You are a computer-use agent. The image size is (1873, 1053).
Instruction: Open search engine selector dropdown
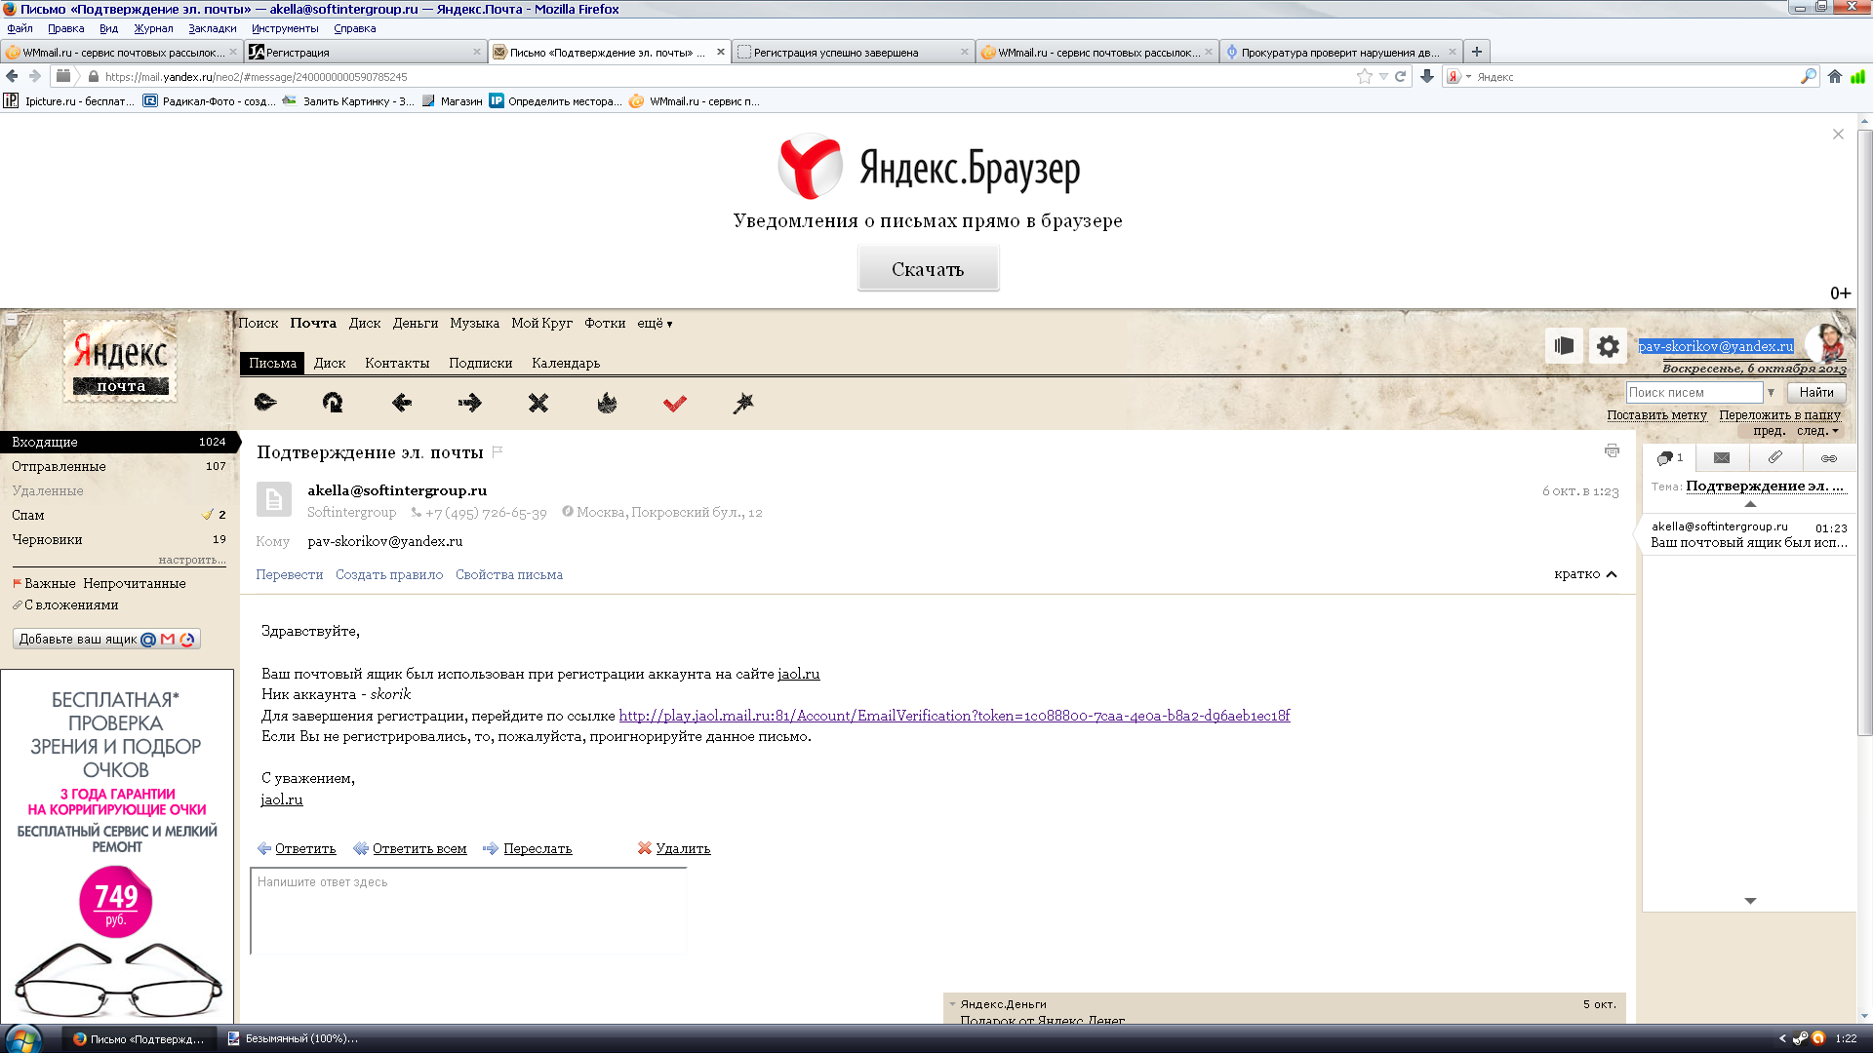pyautogui.click(x=1459, y=76)
